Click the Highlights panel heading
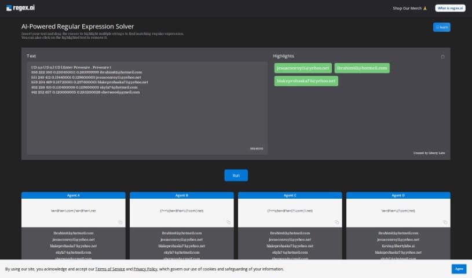The width and height of the screenshot is (472, 278). coord(283,56)
